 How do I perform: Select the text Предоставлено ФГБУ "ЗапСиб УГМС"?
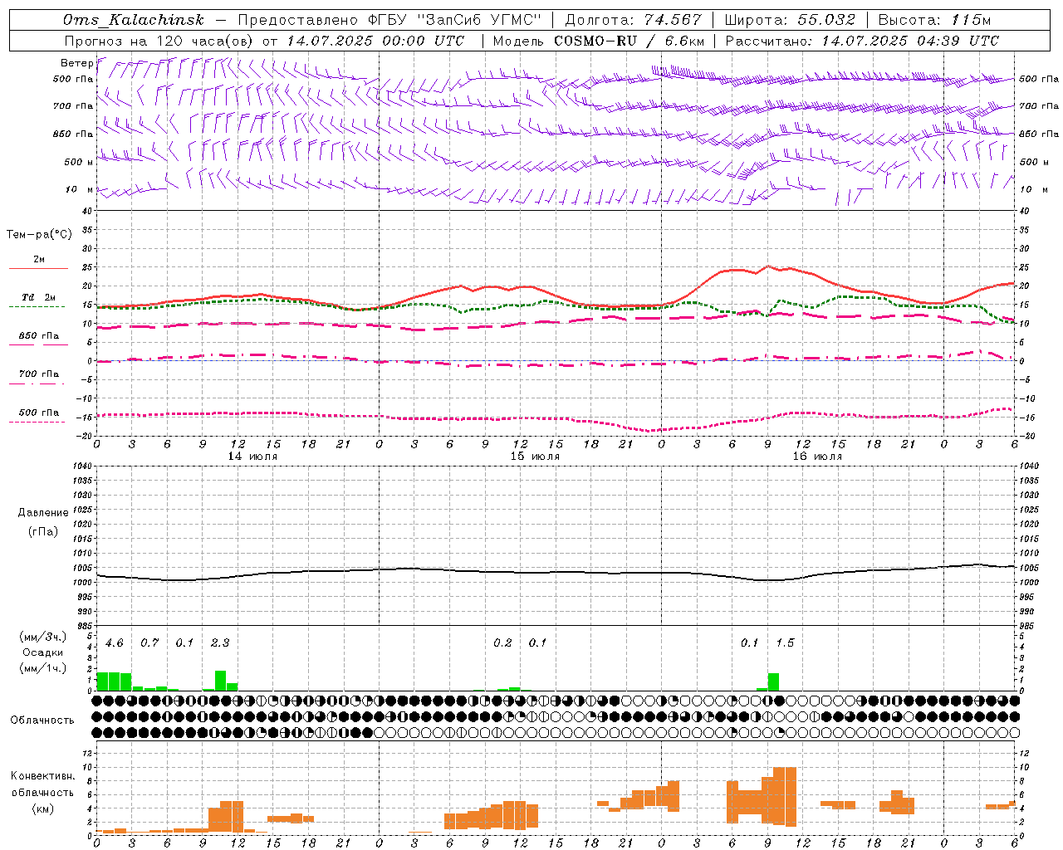(x=389, y=20)
